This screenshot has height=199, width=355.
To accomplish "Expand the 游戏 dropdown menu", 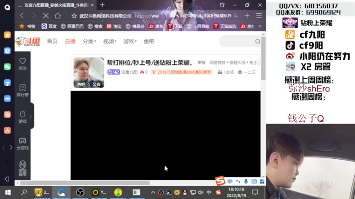I will tap(130, 41).
